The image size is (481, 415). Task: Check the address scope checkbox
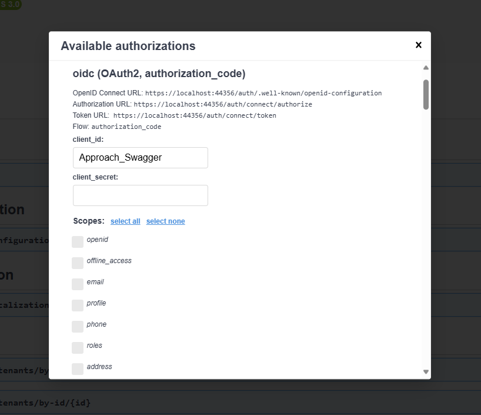[78, 369]
